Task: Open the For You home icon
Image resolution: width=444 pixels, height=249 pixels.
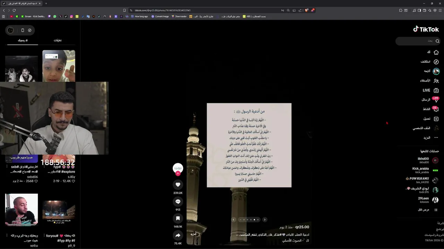Action: click(x=436, y=52)
